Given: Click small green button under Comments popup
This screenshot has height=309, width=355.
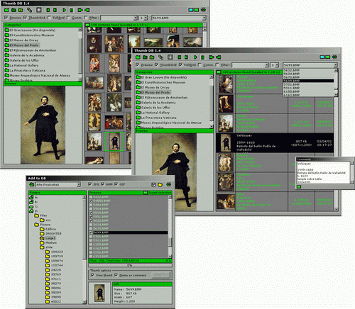Looking at the screenshot, I should pos(299,186).
